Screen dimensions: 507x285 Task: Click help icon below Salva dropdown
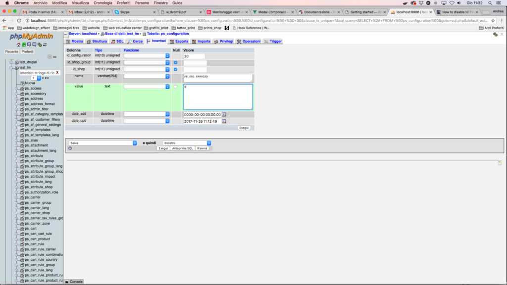click(x=70, y=148)
